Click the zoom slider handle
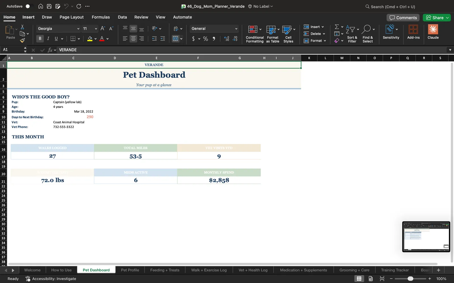 410,279
